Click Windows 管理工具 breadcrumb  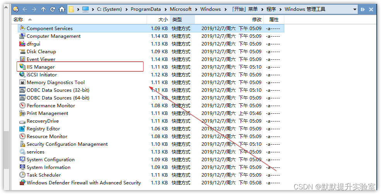click(305, 9)
